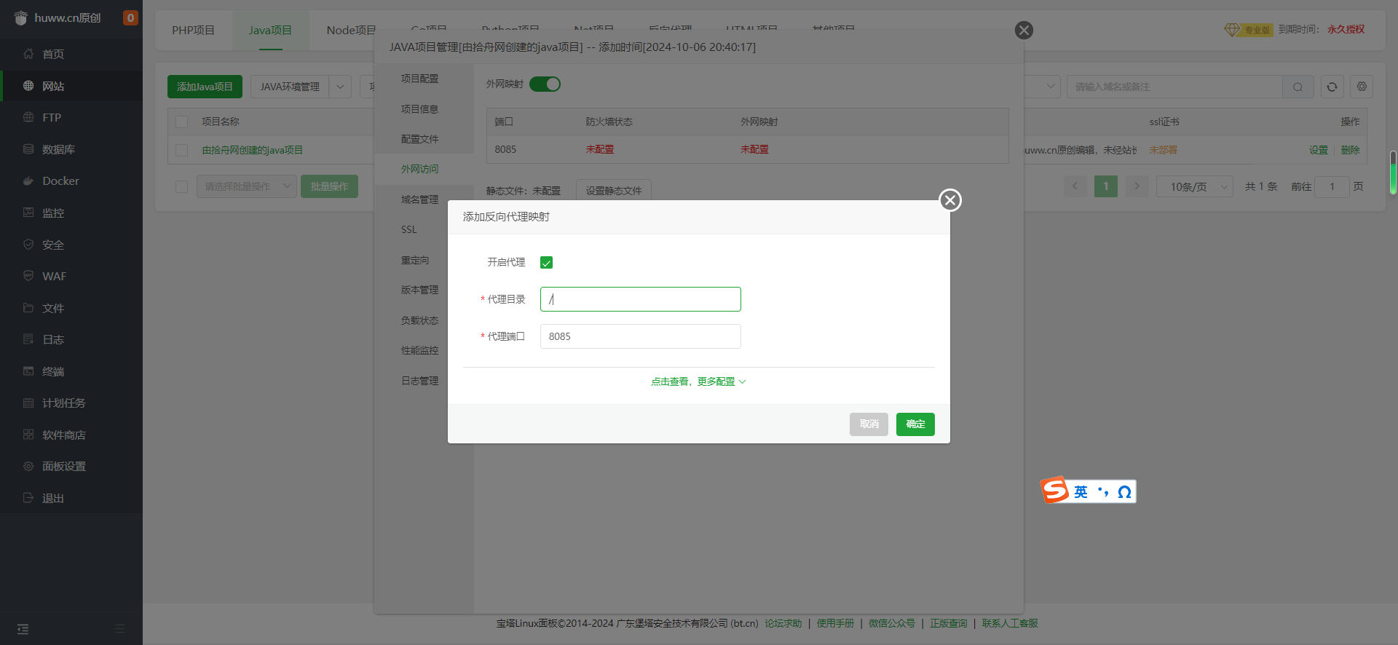This screenshot has height=645, width=1398.
Task: Click the 取消 button
Action: click(869, 424)
